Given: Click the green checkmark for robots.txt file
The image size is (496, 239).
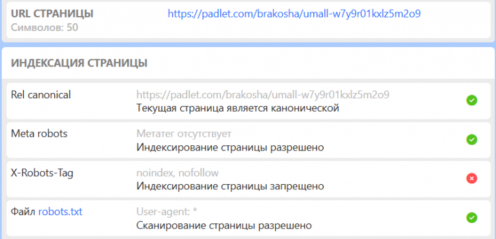Looking at the screenshot, I should tap(471, 218).
